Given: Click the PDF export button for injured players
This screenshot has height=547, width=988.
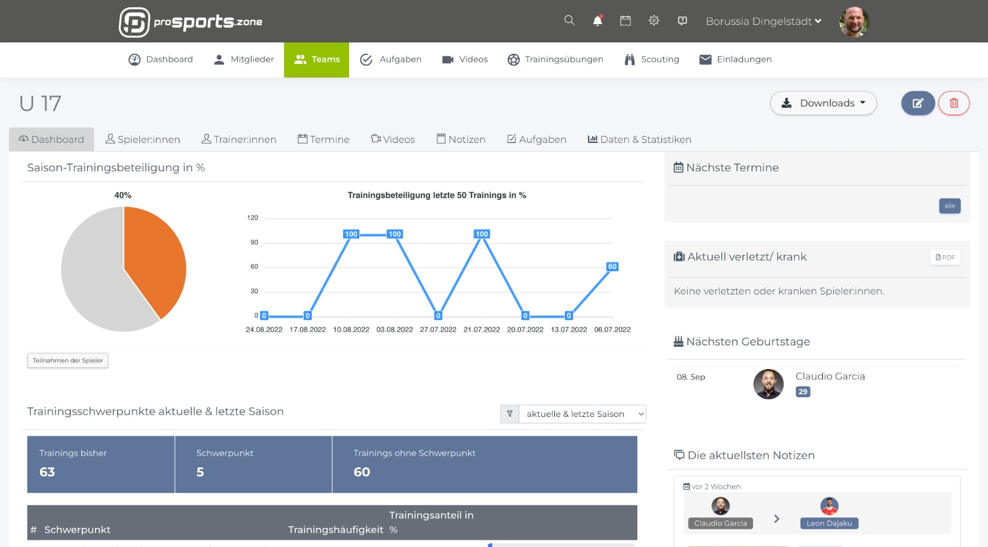Looking at the screenshot, I should (945, 257).
